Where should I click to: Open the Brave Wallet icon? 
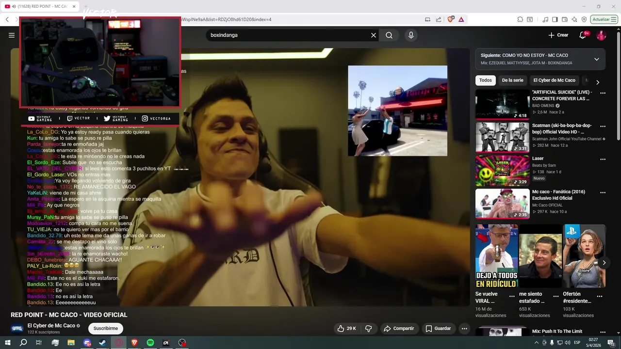click(565, 19)
